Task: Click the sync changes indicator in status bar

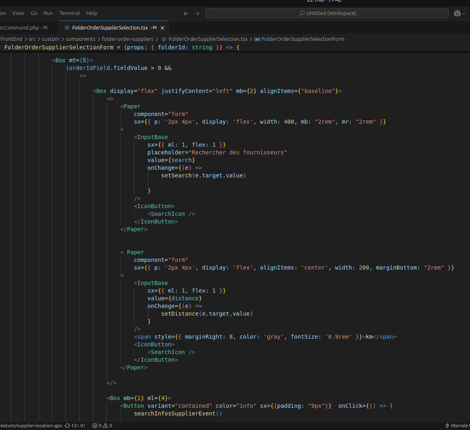Action: click(x=75, y=426)
